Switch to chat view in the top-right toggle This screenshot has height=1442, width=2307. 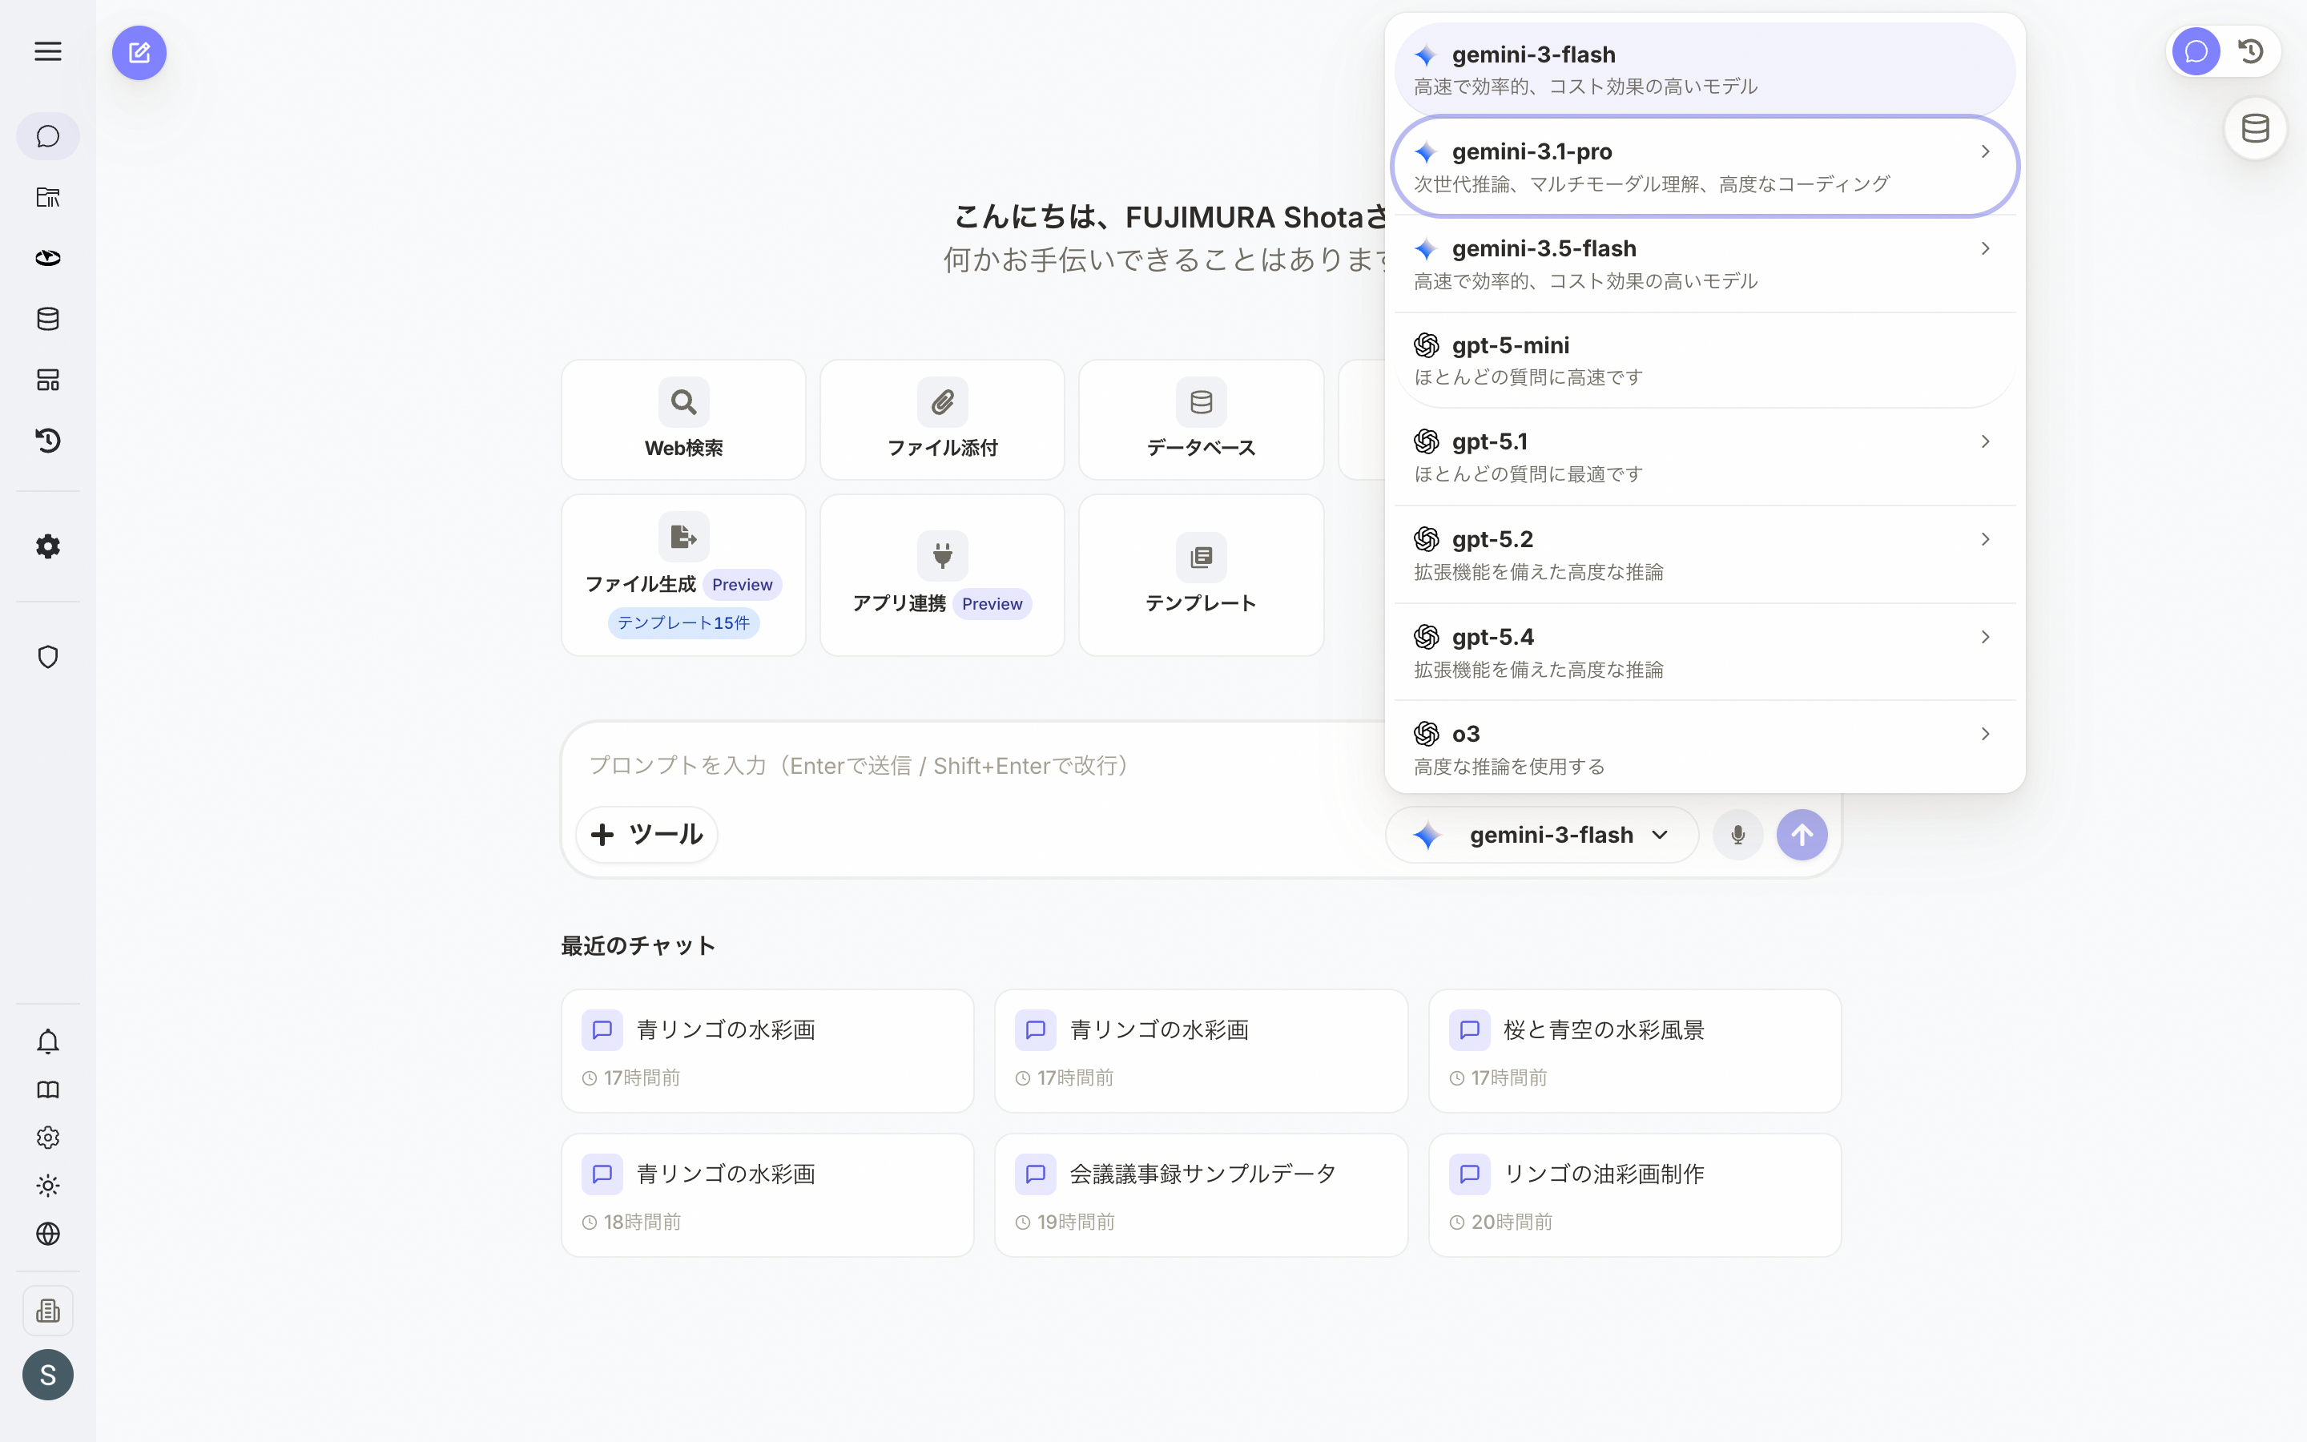(x=2196, y=51)
